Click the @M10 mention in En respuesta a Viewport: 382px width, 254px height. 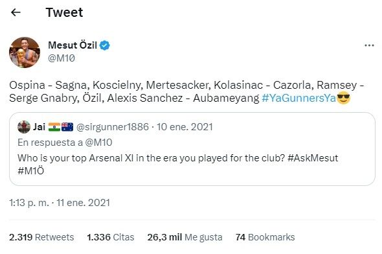(x=98, y=143)
